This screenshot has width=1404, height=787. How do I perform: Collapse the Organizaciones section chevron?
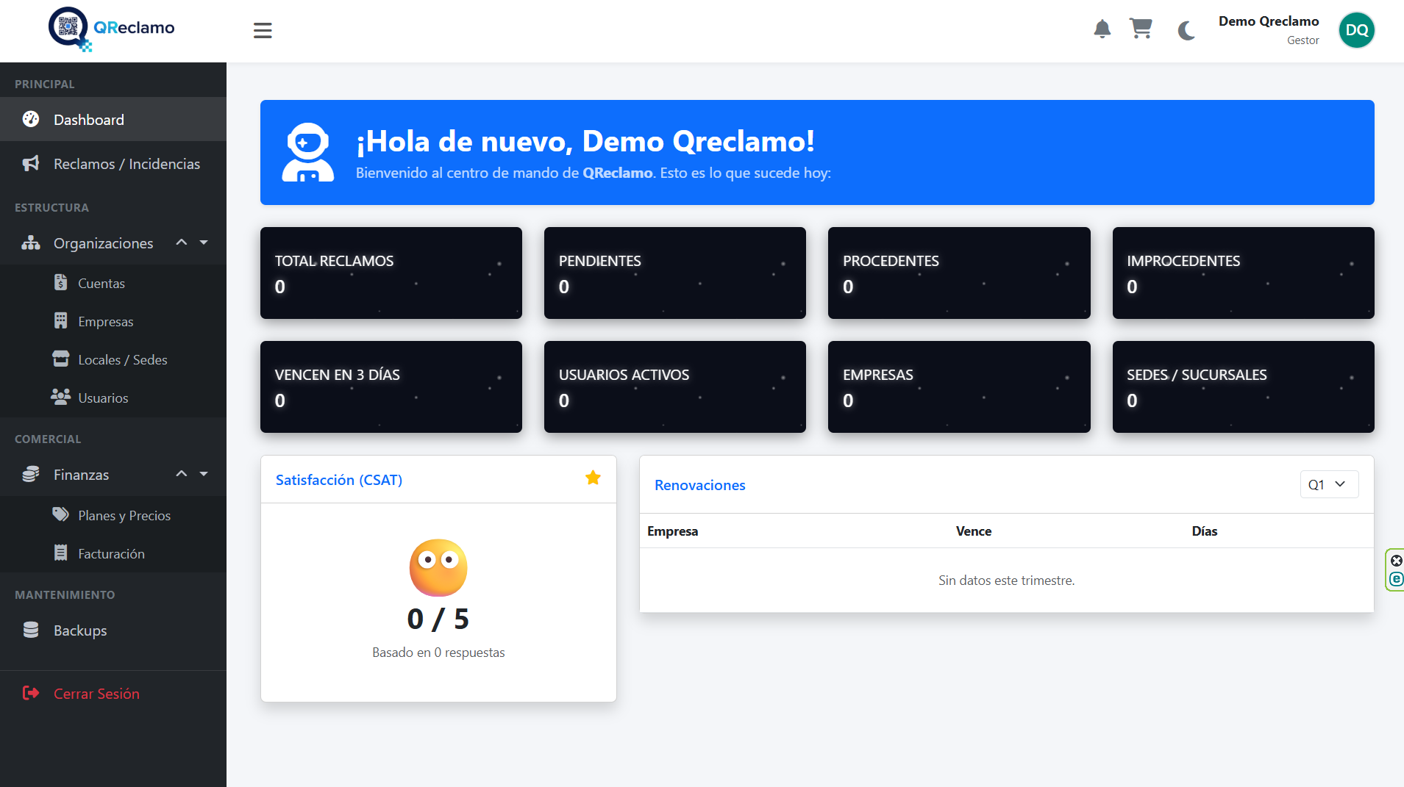181,242
